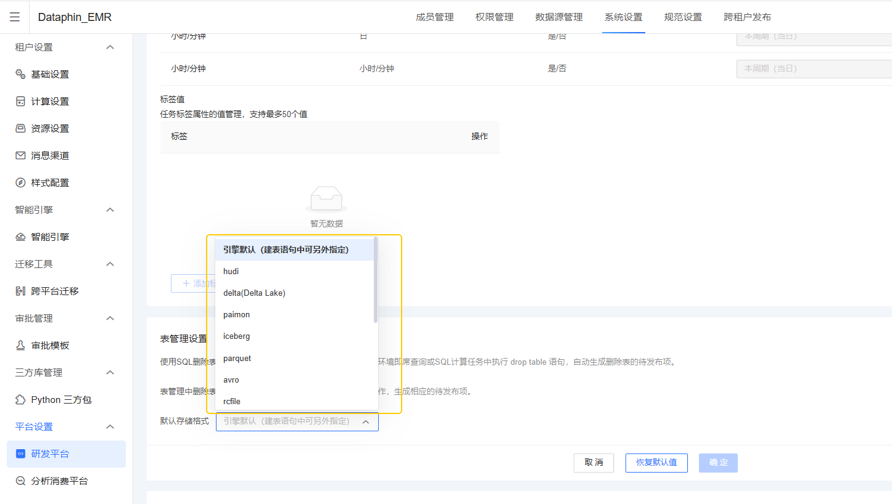Viewport: 892px width, 504px height.
Task: Collapse the 审批管理 section
Action: 110,319
